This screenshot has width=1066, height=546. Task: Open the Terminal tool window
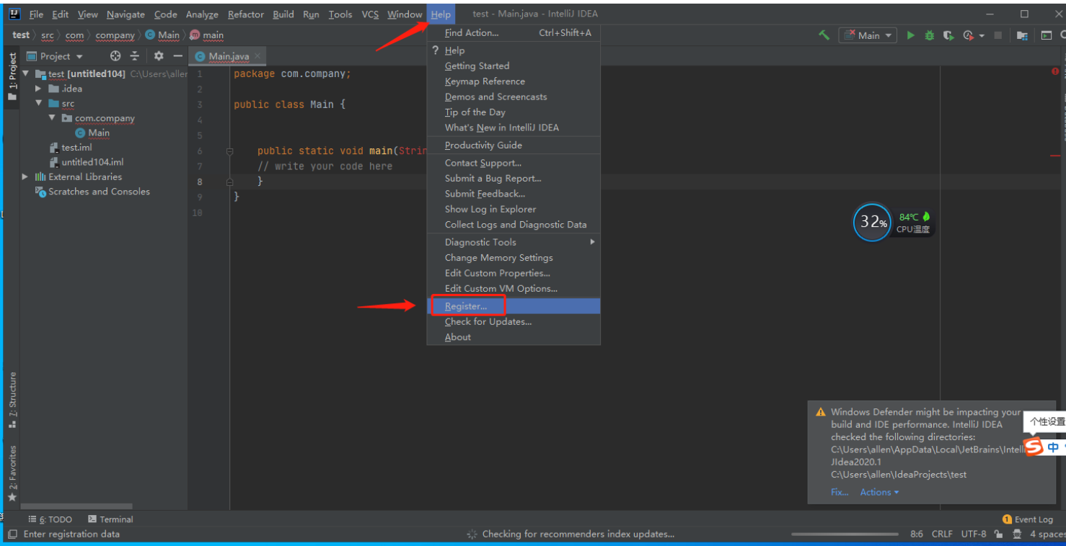pyautogui.click(x=110, y=519)
